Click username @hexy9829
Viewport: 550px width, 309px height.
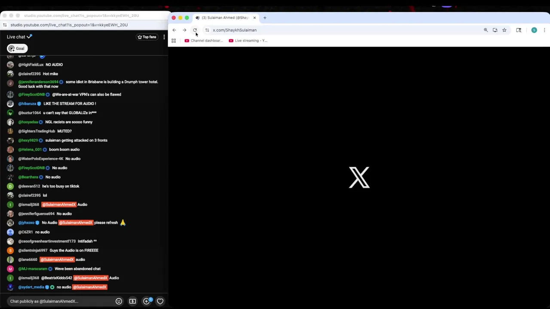28,140
